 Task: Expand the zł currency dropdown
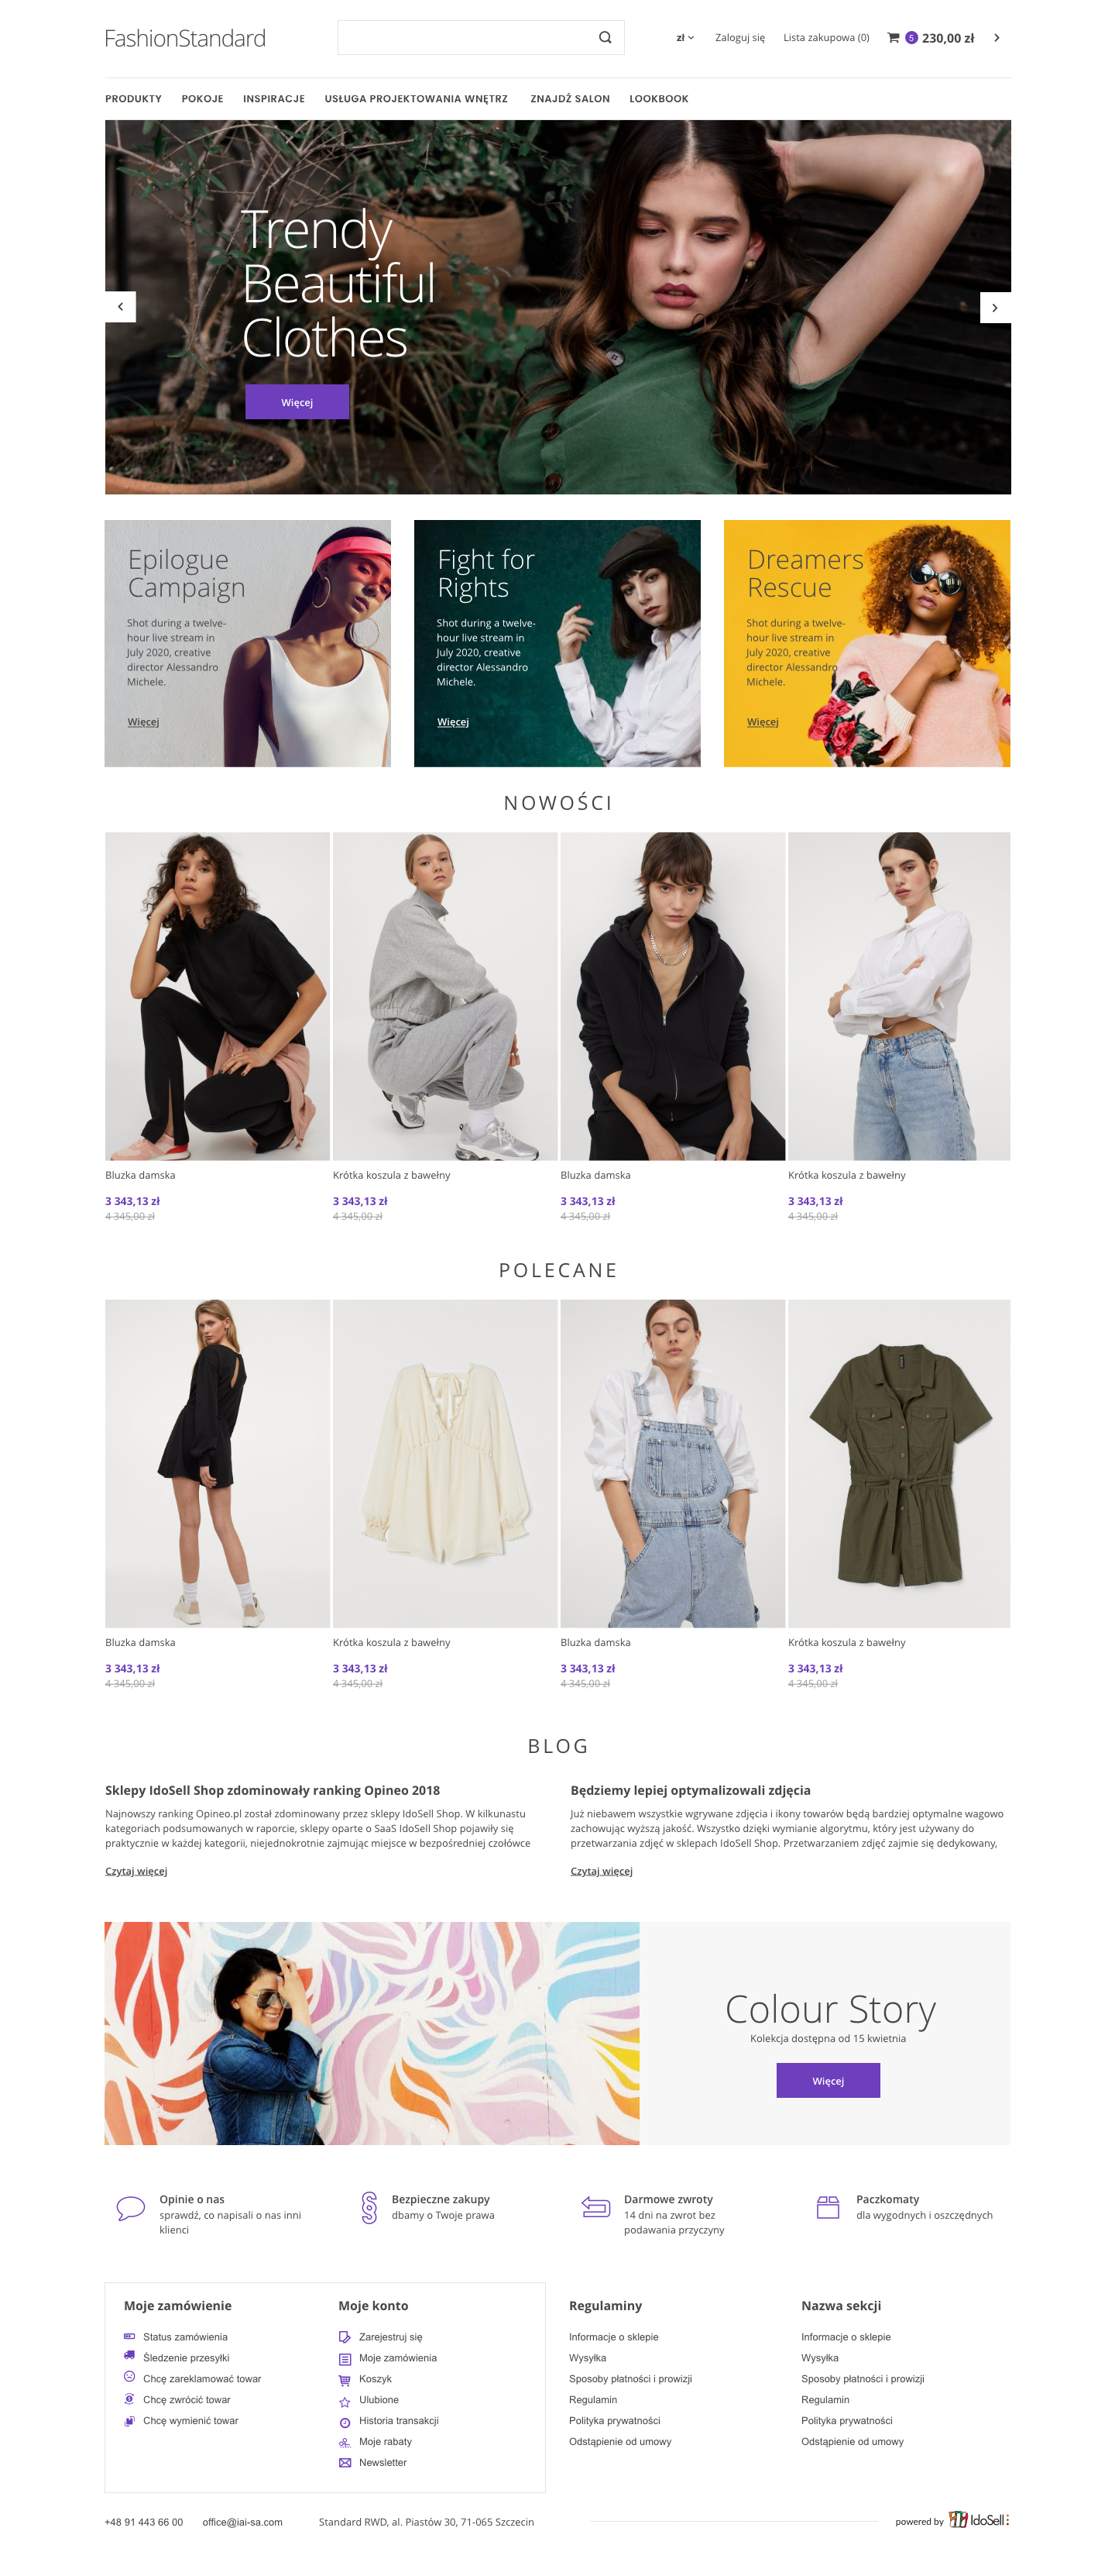pos(684,38)
